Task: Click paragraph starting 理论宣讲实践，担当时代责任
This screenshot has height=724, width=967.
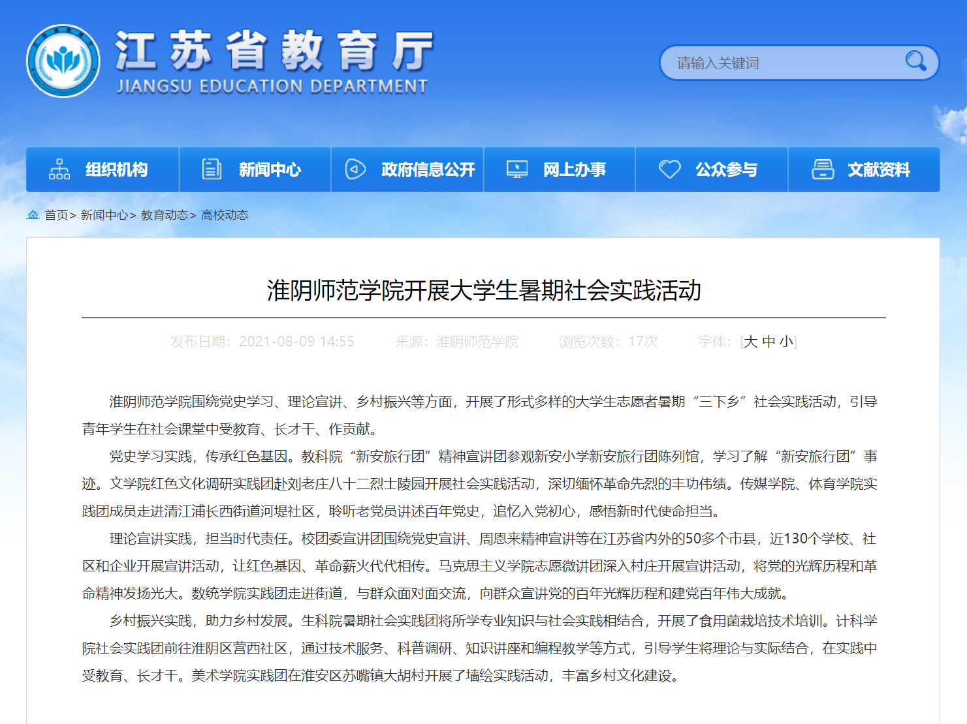Action: pos(480,566)
